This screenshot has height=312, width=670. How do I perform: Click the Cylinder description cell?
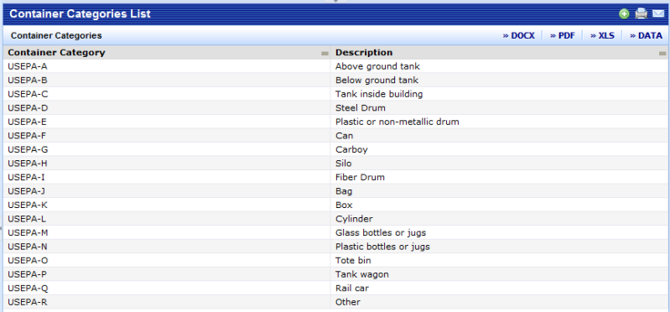tap(499, 219)
